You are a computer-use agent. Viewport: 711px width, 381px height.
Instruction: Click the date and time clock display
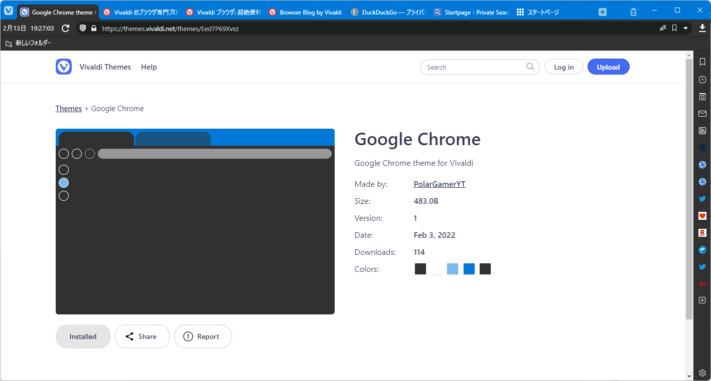(x=29, y=29)
